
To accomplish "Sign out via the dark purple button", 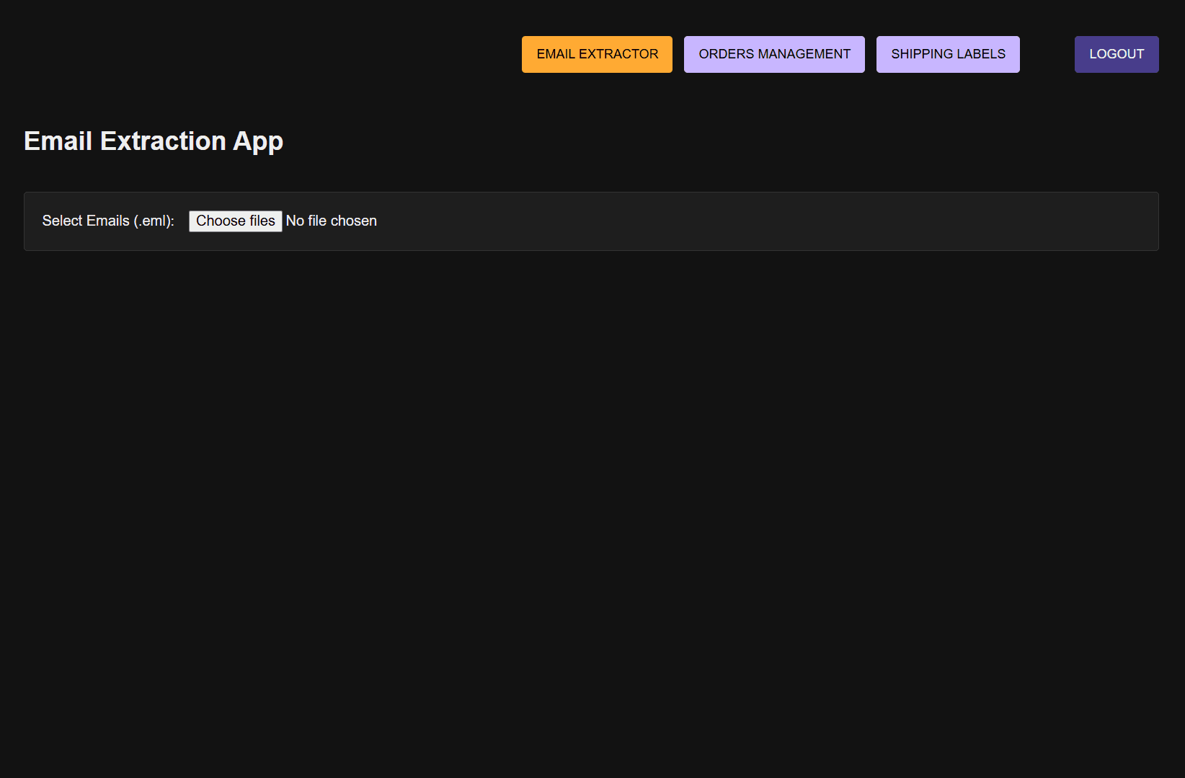I will [1117, 54].
